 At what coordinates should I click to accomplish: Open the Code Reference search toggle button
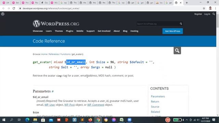point(177,51)
